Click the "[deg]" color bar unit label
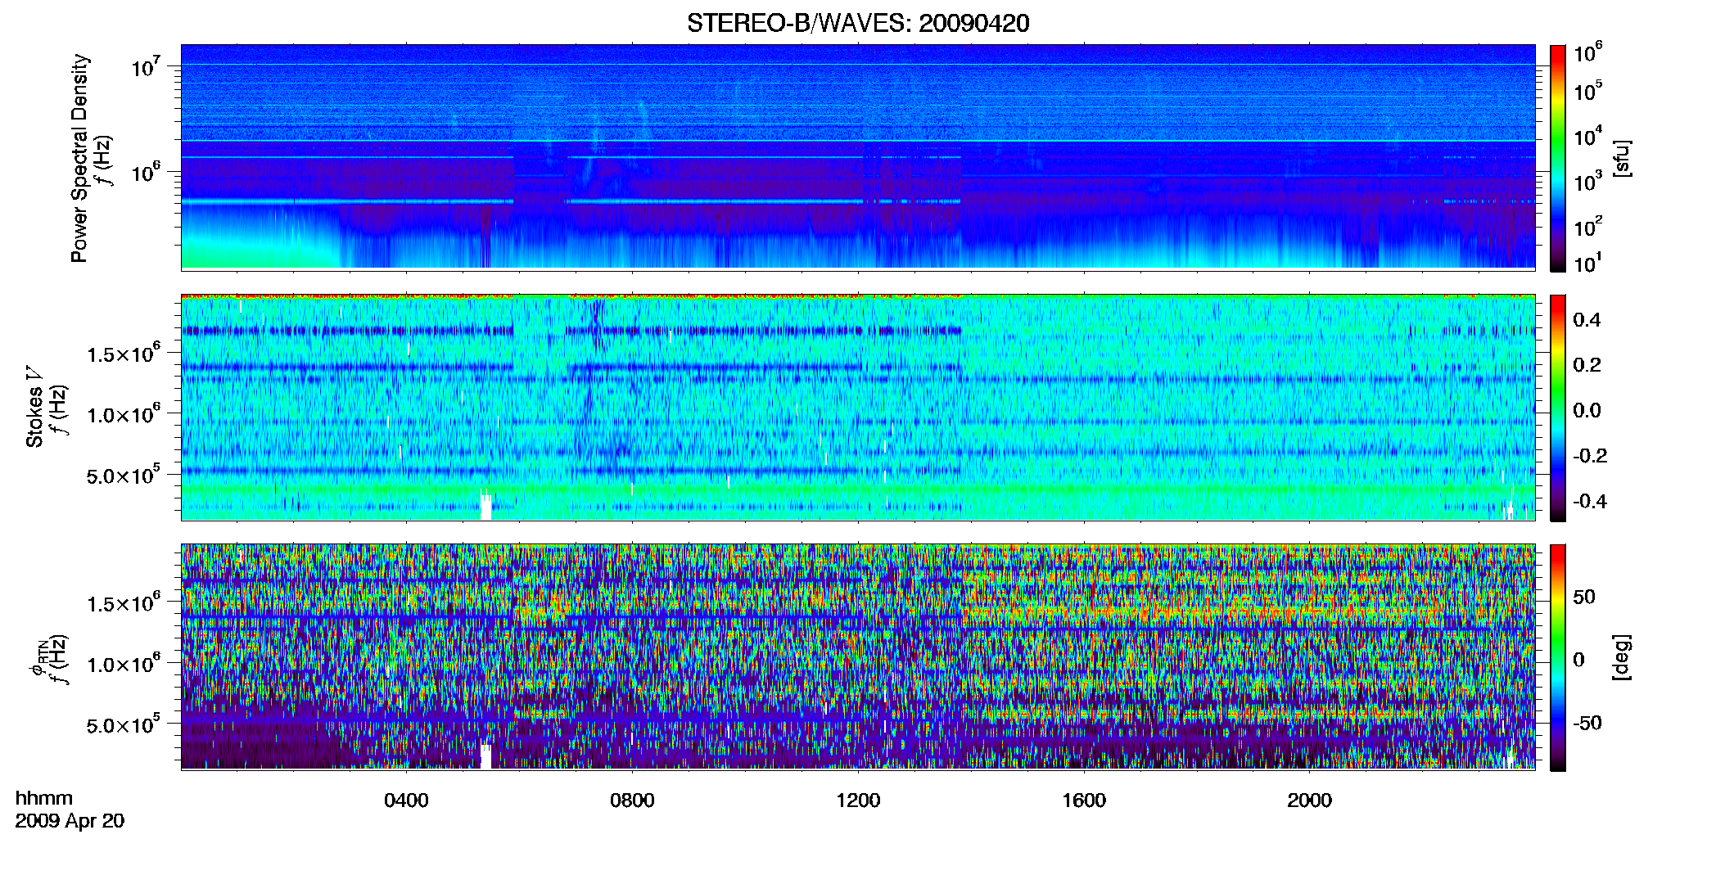This screenshot has height=884, width=1716. (x=1622, y=657)
